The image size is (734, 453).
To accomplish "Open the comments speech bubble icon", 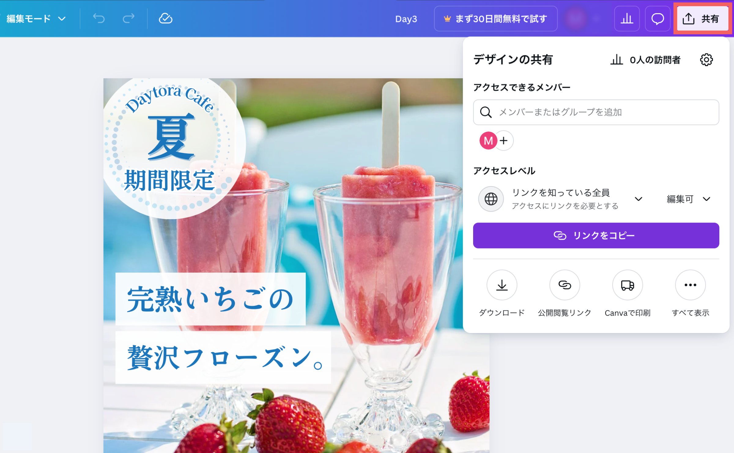I will tap(658, 19).
